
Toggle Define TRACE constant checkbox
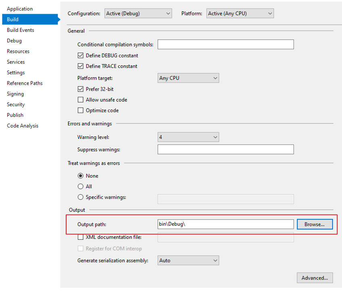(81, 66)
